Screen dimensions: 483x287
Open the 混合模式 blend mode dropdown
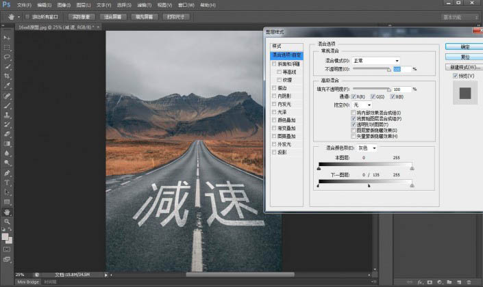375,61
